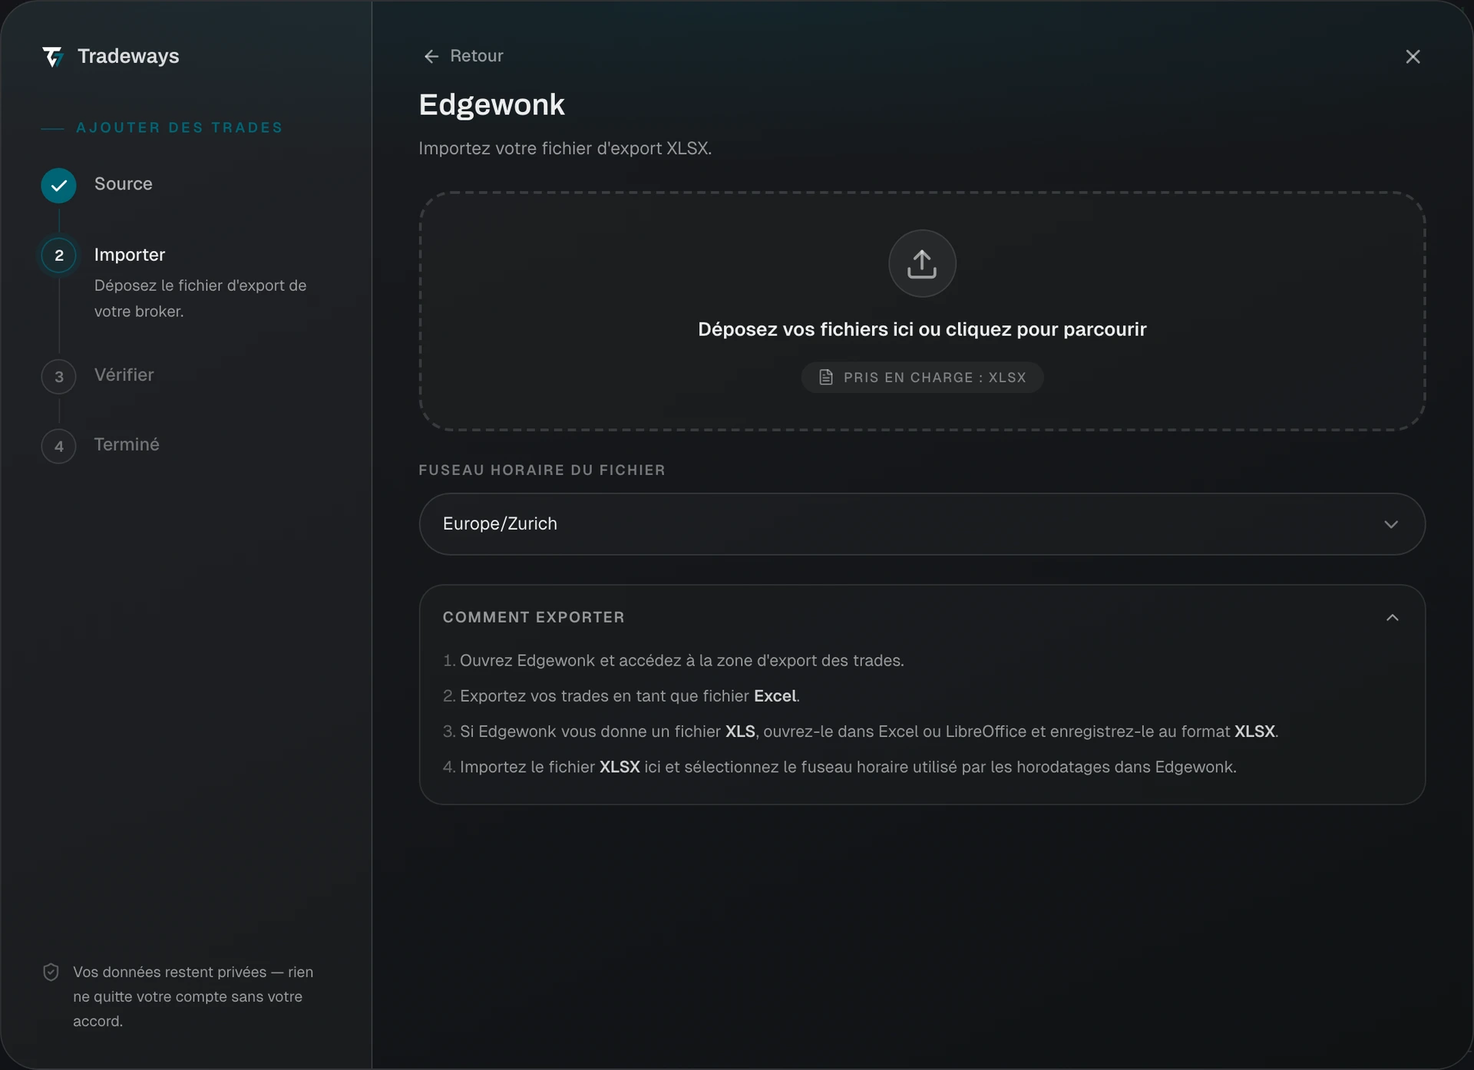Select the Terminé step label
The width and height of the screenshot is (1474, 1070).
[x=127, y=444]
